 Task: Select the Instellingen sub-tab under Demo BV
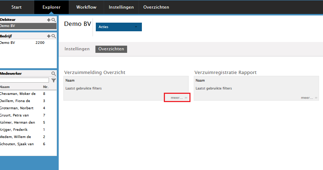[x=77, y=49]
